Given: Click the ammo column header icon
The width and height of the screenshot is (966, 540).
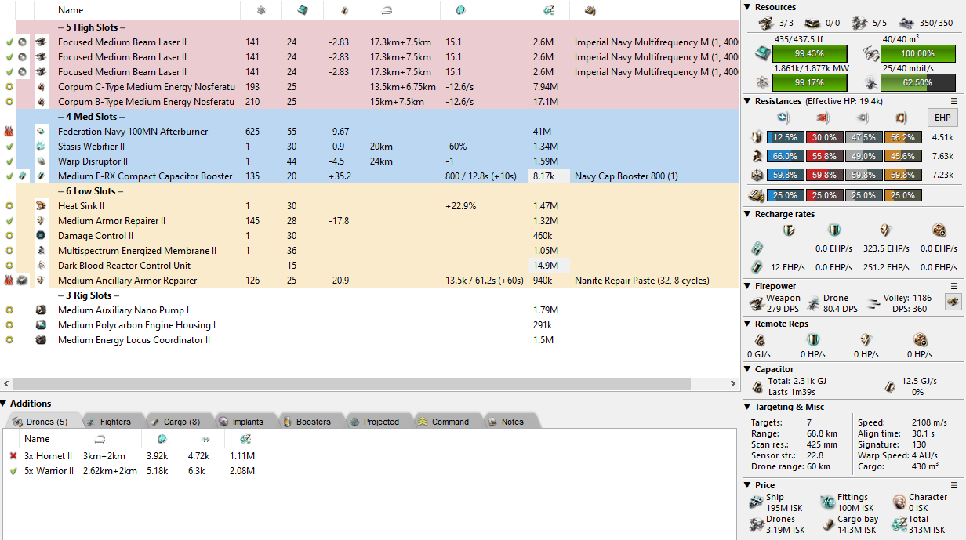Looking at the screenshot, I should pos(590,10).
